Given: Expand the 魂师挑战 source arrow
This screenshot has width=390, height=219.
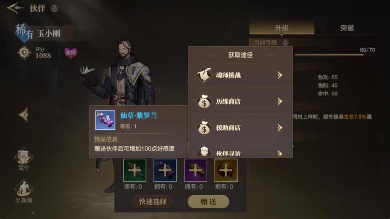Looking at the screenshot, I should [280, 75].
